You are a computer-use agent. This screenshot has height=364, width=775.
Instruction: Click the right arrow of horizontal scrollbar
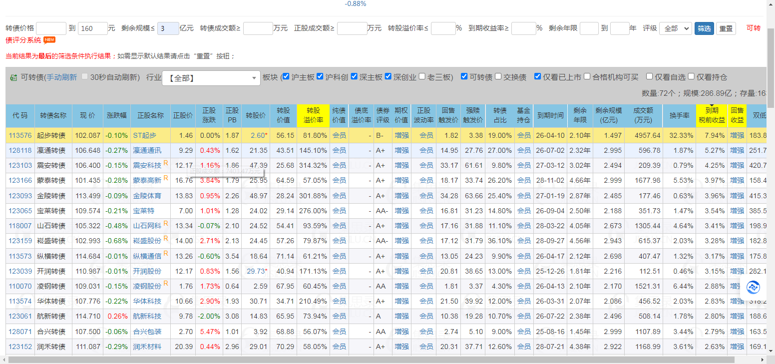763,360
